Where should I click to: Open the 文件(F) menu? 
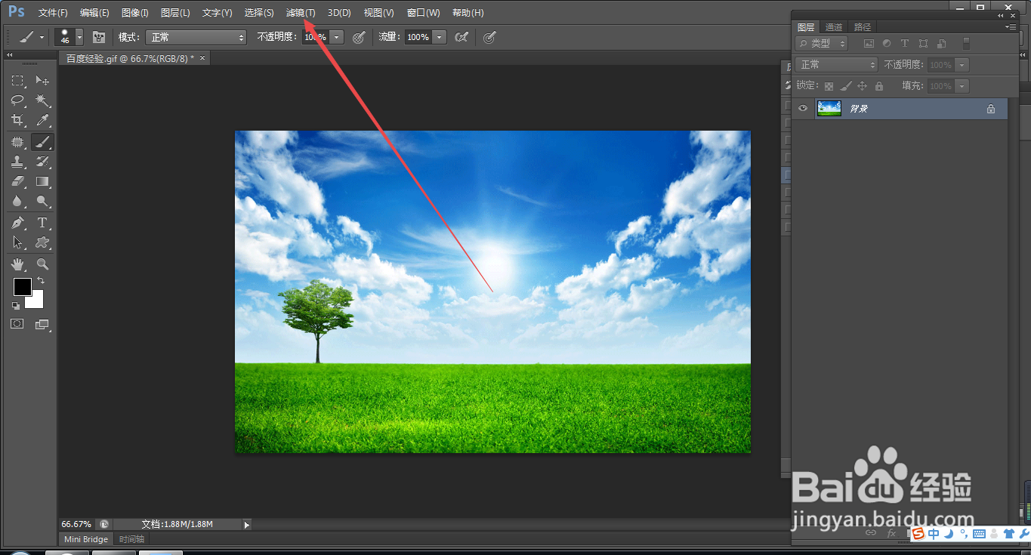pyautogui.click(x=53, y=13)
